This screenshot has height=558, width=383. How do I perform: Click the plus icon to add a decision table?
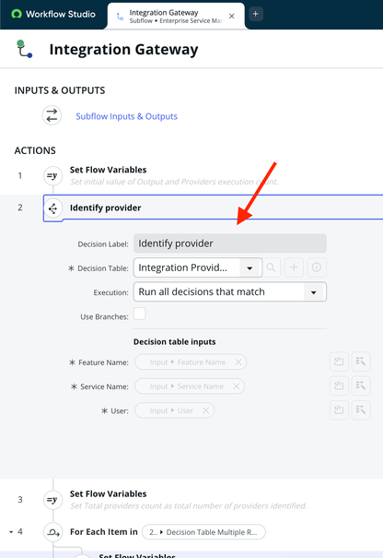(294, 267)
